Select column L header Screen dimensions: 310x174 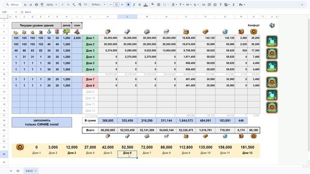(x=127, y=17)
